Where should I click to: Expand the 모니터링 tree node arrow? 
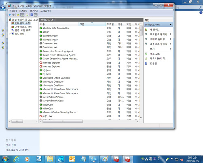10,34
